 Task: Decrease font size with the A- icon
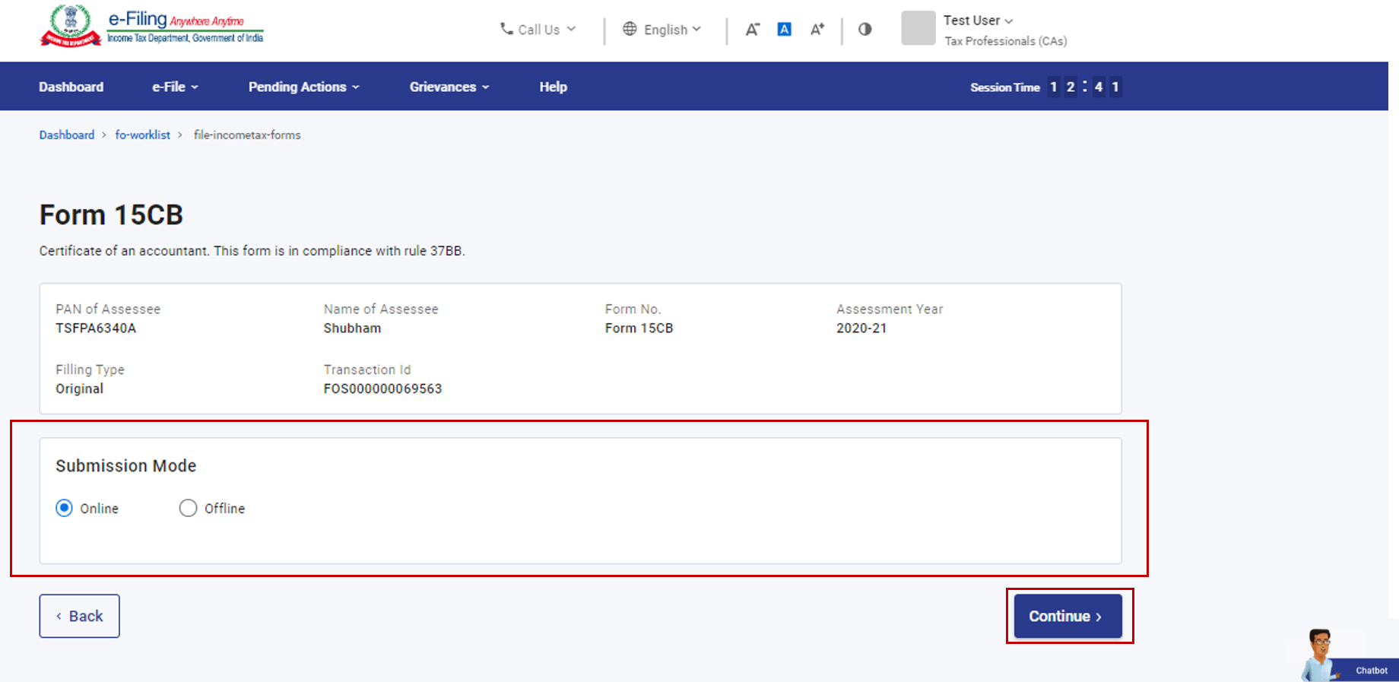click(752, 30)
